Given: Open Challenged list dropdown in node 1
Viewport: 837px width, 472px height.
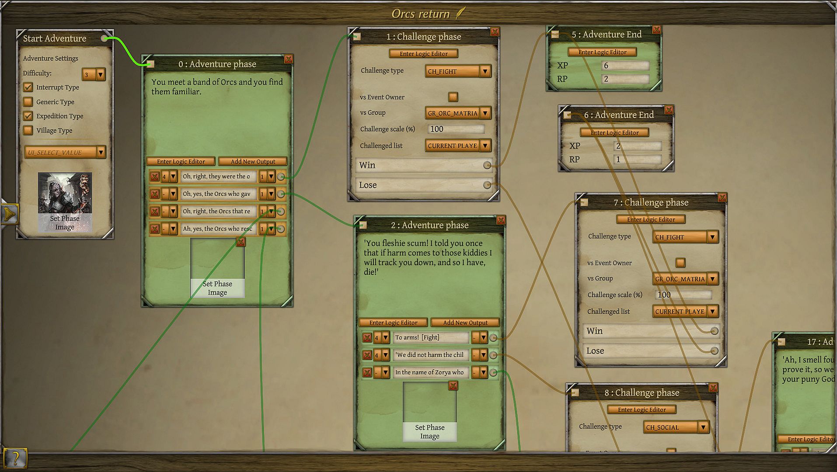Looking at the screenshot, I should pyautogui.click(x=458, y=146).
